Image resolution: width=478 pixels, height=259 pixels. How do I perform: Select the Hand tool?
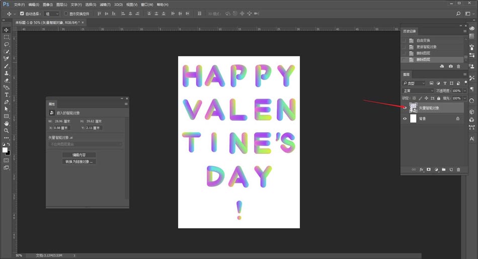(x=7, y=123)
